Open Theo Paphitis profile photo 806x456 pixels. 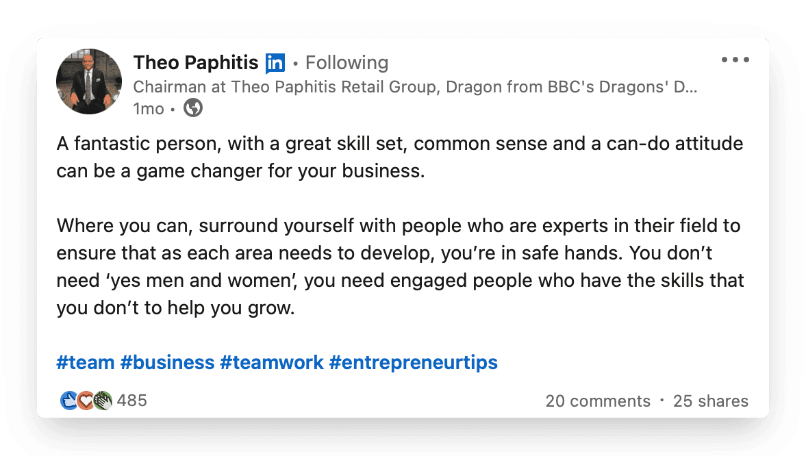click(89, 81)
